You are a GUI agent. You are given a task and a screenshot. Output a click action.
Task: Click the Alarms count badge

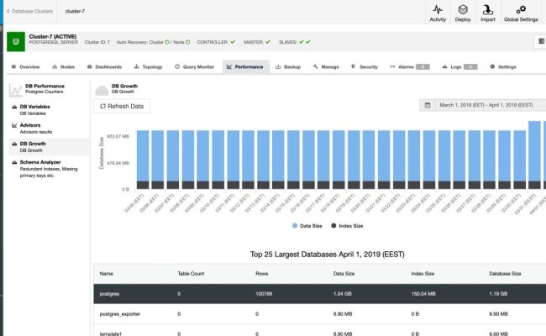[423, 67]
